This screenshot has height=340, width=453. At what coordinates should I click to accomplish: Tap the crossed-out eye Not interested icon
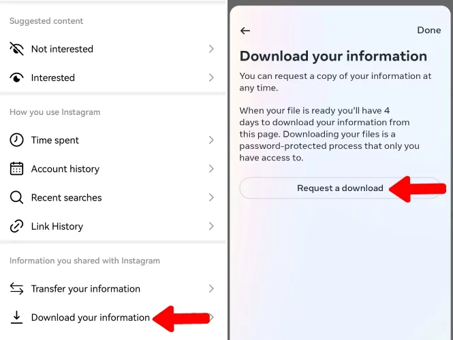pos(17,49)
